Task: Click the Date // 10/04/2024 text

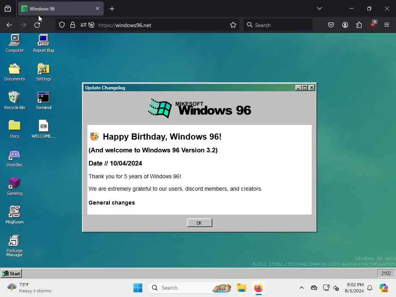Action: [x=115, y=164]
